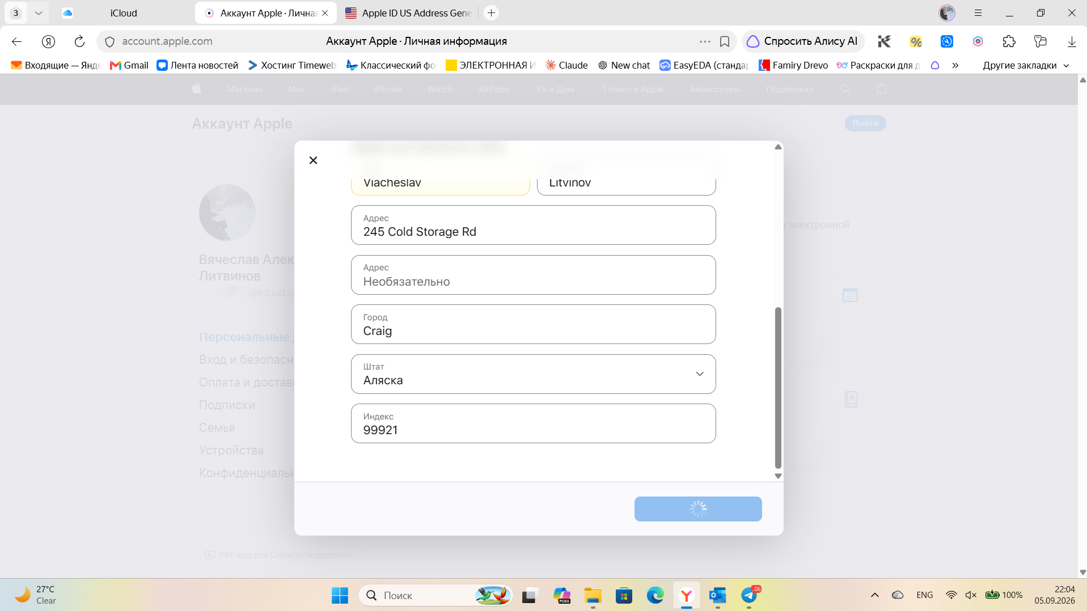Open Claude bookmark
This screenshot has width=1087, height=611.
click(566, 65)
